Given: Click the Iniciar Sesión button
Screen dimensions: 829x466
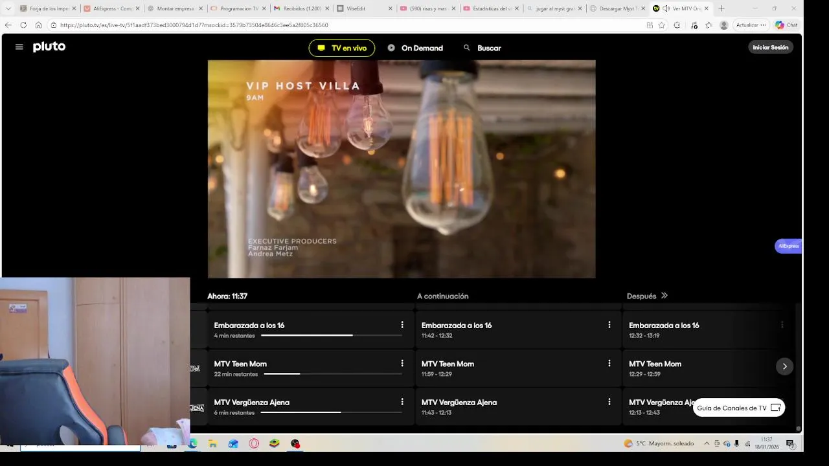Looking at the screenshot, I should (771, 47).
